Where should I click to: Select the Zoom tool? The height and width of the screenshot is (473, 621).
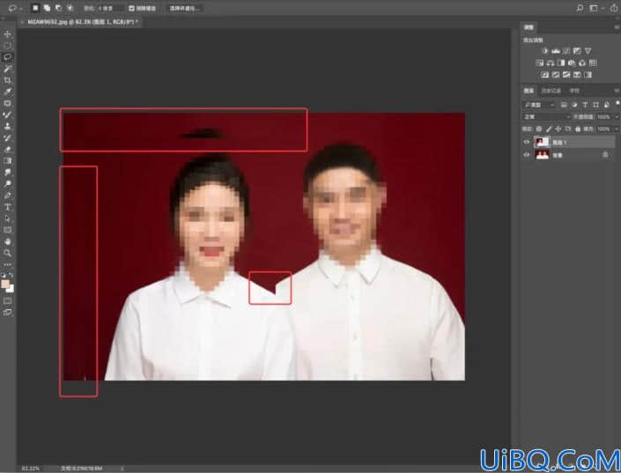[x=8, y=253]
